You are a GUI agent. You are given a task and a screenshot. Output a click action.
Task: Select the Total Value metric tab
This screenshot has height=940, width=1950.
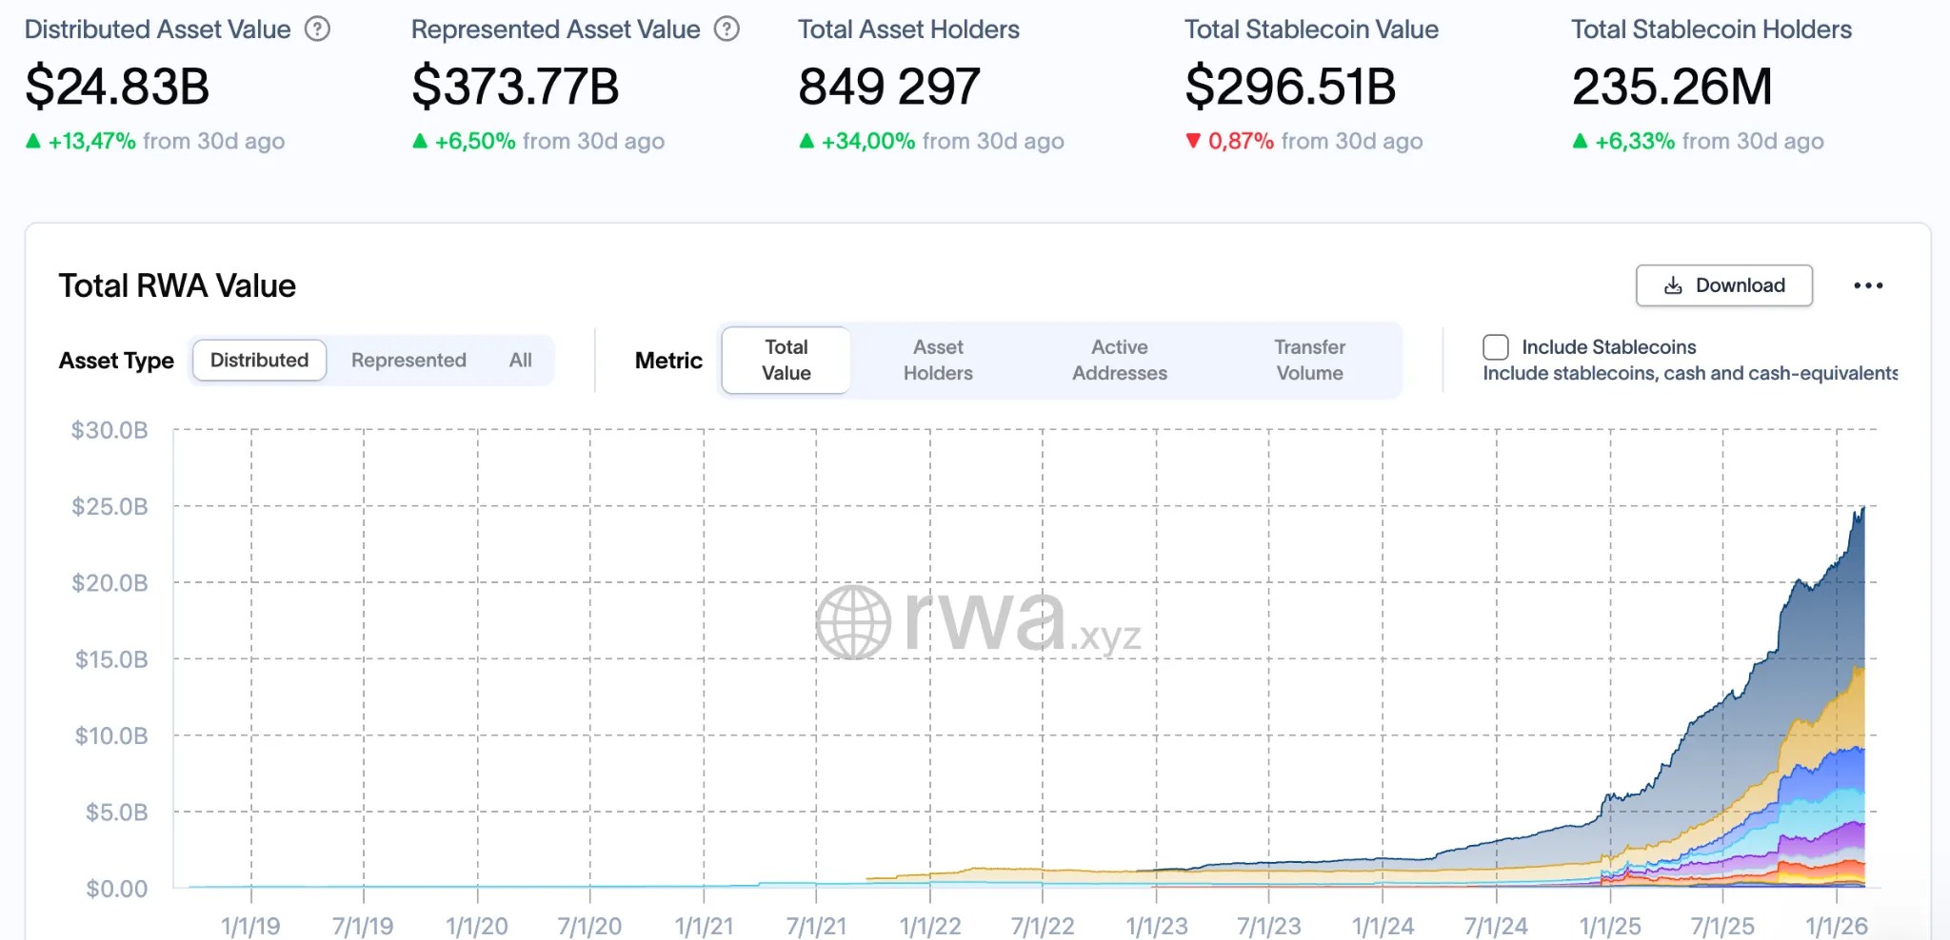786,361
